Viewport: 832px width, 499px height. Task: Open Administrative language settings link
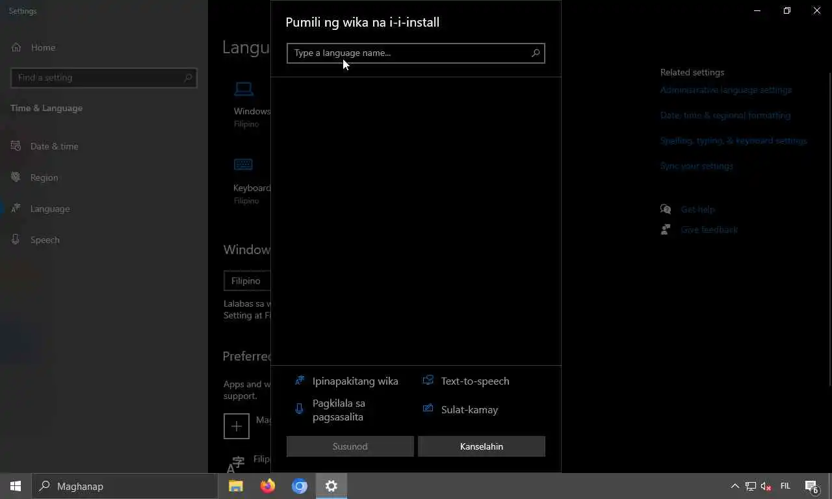(725, 90)
